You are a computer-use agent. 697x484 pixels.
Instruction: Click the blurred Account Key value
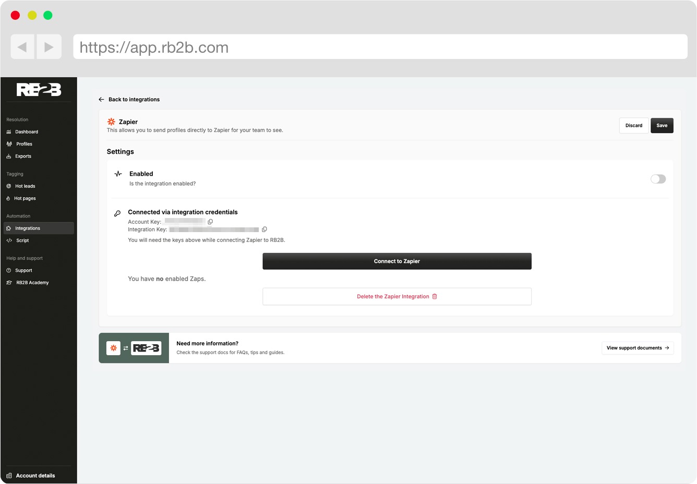[185, 222]
